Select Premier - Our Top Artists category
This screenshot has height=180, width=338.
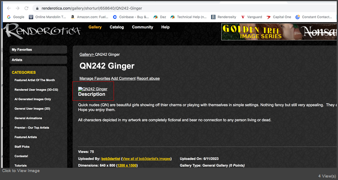tap(32, 128)
